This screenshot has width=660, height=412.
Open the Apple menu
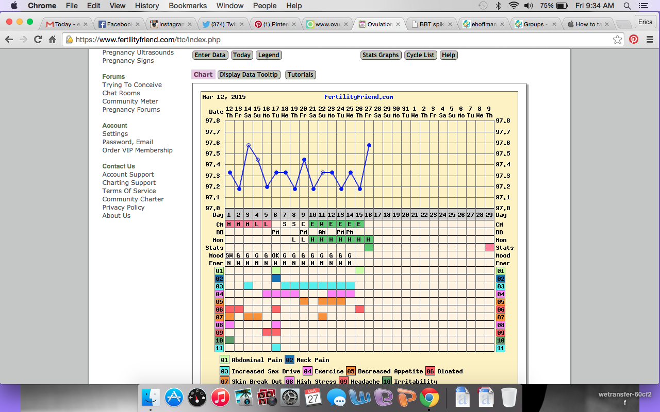click(x=14, y=6)
